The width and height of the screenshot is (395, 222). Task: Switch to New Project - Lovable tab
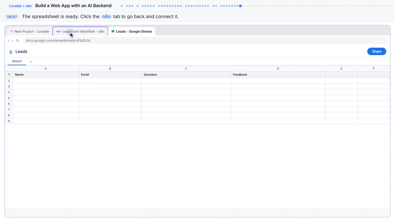pyautogui.click(x=30, y=31)
